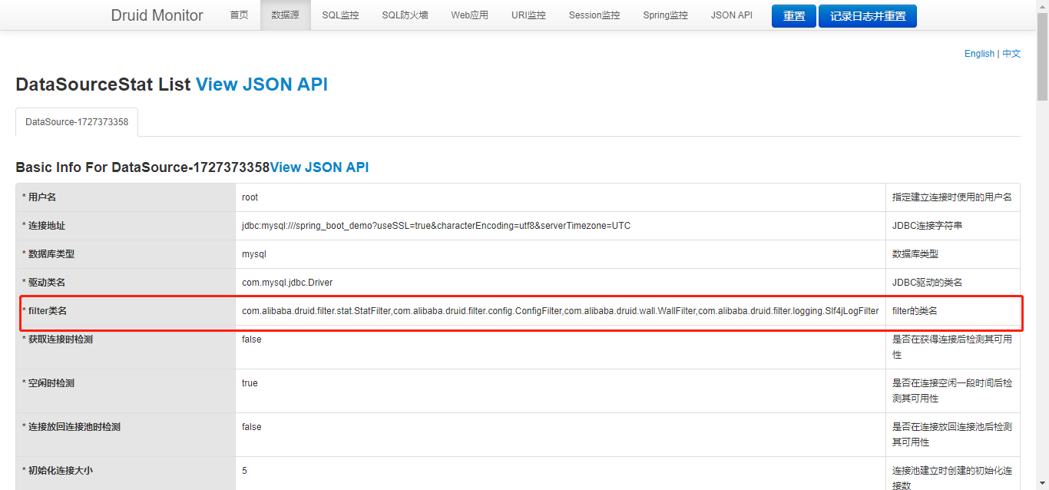Screen dimensions: 1049x490
Task: Click the scrollbar up arrow
Action: (1042, 6)
